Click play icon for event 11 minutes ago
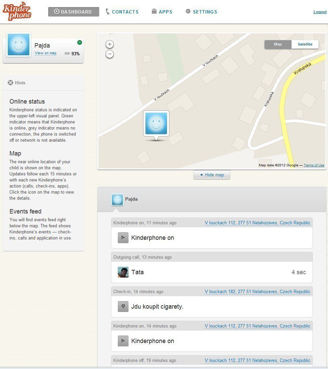The image size is (328, 369). pos(123,238)
